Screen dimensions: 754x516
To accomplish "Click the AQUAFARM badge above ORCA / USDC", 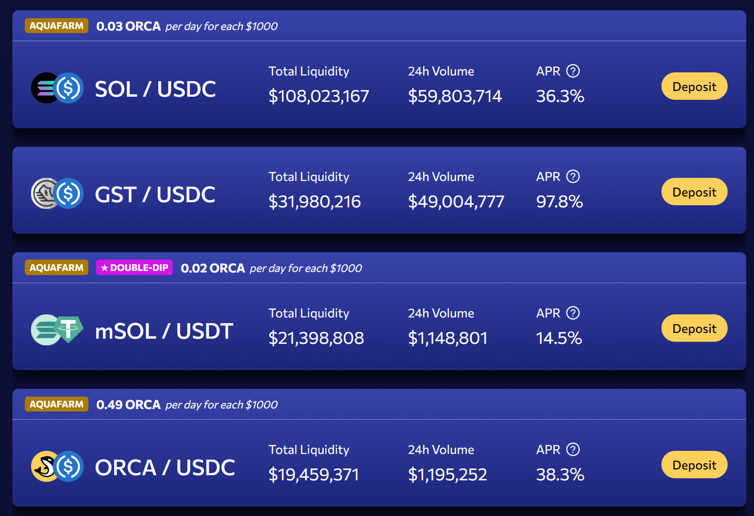I will [x=56, y=404].
